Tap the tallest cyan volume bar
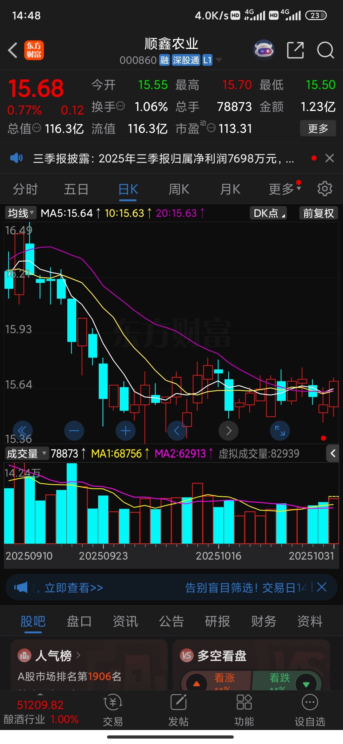Viewport: 343px width, 744px height. pos(72,504)
